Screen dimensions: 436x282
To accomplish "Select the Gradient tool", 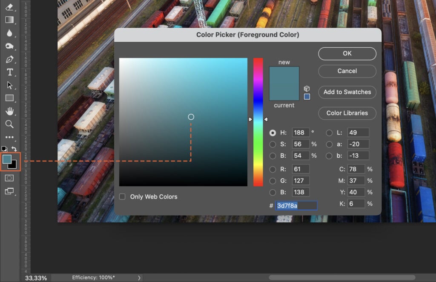I will coord(9,20).
